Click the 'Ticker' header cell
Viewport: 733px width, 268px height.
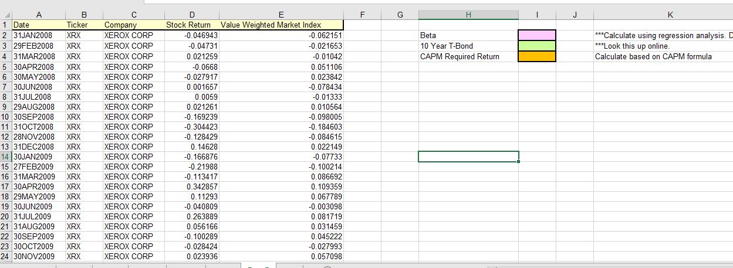[x=83, y=25]
